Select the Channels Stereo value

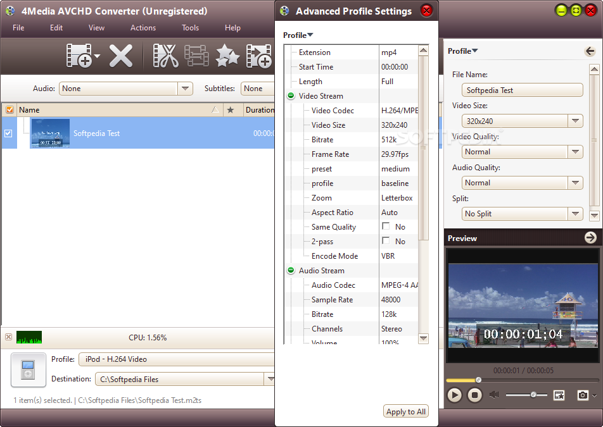coord(391,329)
